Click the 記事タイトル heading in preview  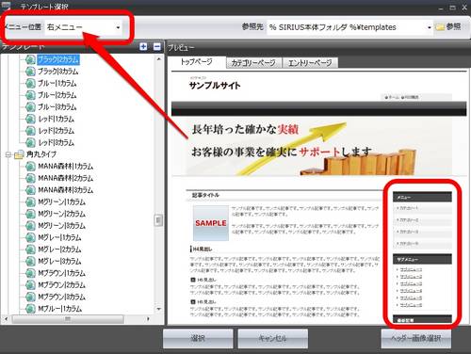[x=205, y=195]
